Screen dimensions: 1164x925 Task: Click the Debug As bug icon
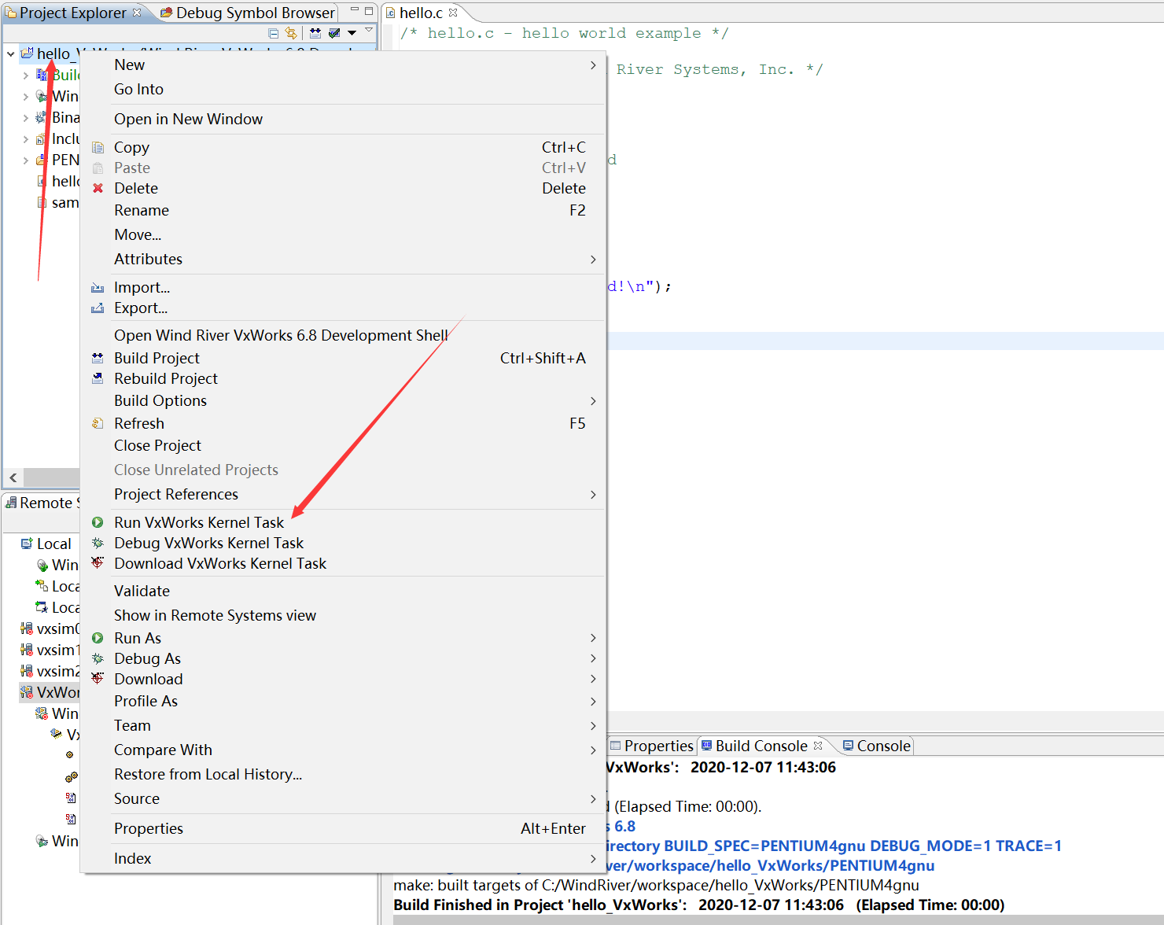click(98, 658)
